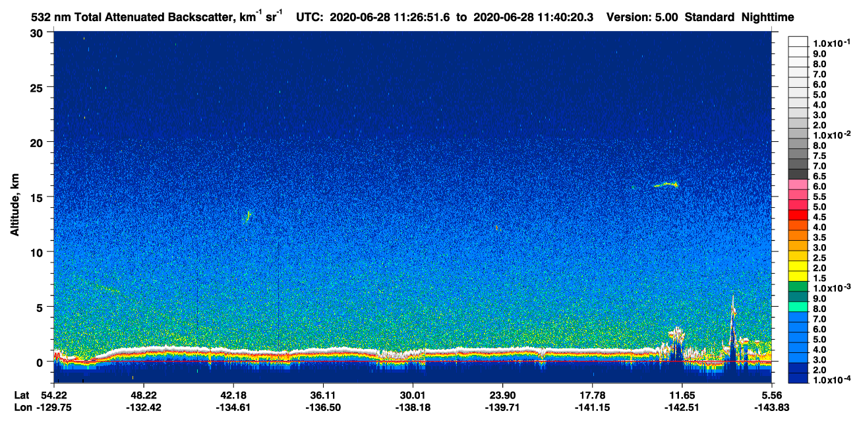Image resolution: width=857 pixels, height=440 pixels.
Task: Click the colorbar label '4.5'
Action: [x=821, y=216]
